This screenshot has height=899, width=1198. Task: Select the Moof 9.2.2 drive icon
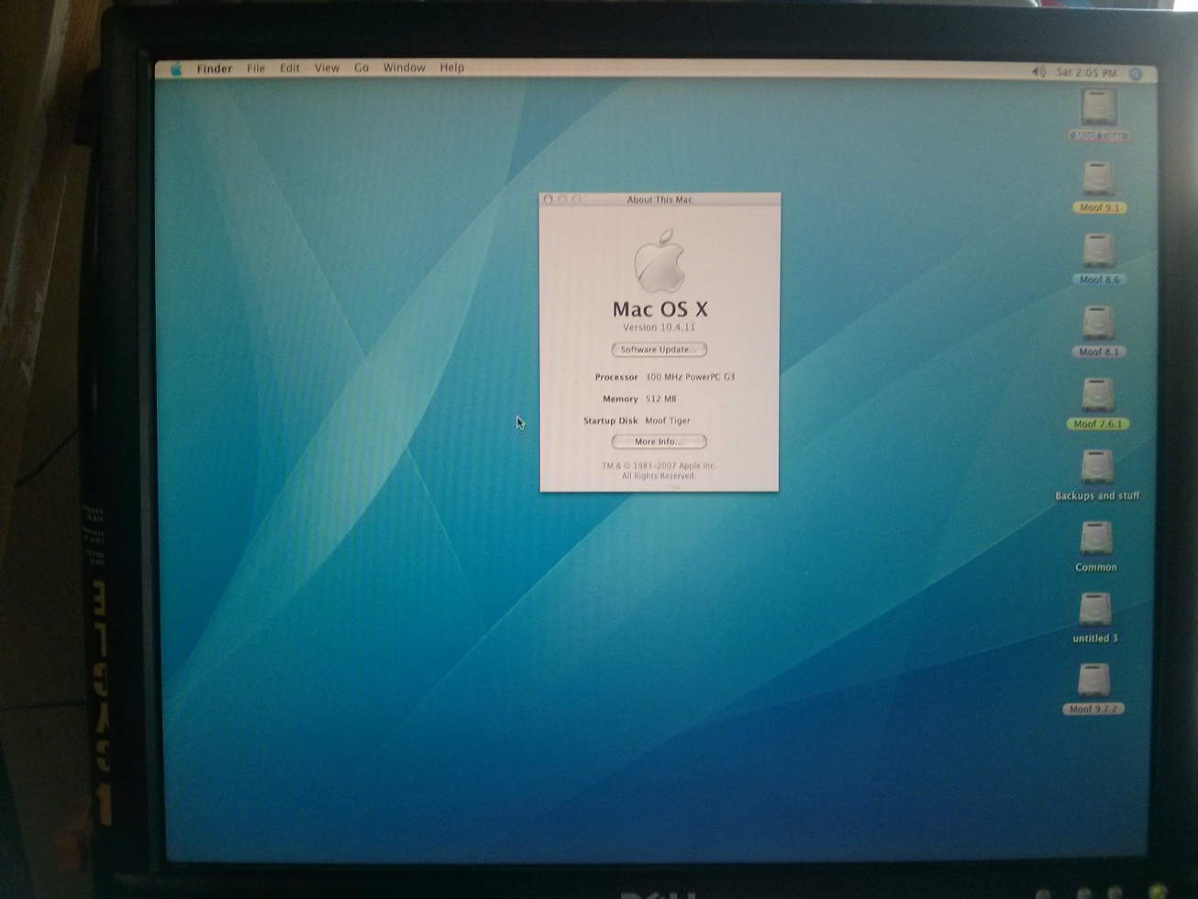[x=1093, y=681]
